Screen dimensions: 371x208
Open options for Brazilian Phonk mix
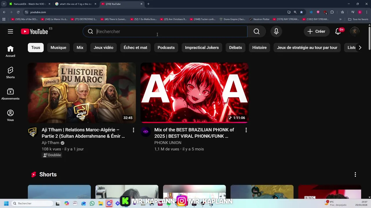coord(246,130)
